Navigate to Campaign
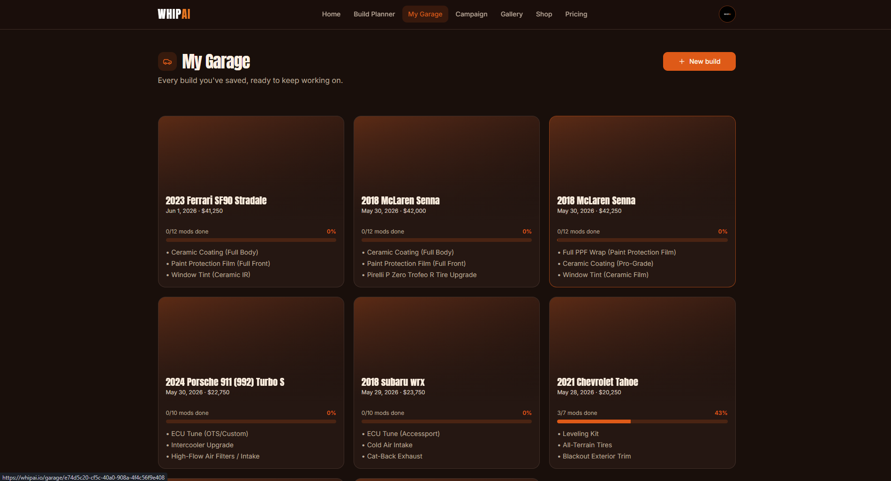This screenshot has height=481, width=891. 471,14
